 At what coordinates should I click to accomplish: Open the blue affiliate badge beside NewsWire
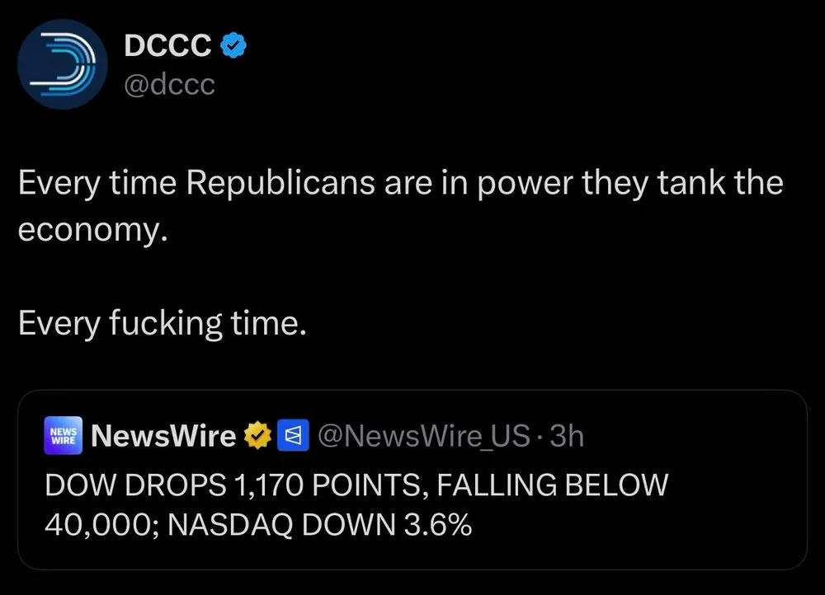(291, 436)
